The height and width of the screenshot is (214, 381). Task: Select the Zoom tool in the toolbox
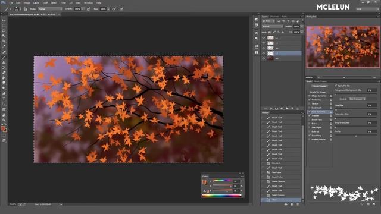pyautogui.click(x=4, y=120)
